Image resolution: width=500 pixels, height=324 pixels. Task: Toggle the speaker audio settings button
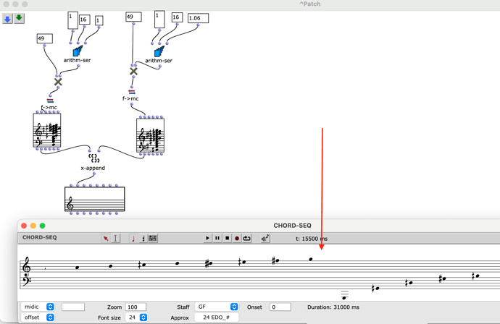coord(265,238)
